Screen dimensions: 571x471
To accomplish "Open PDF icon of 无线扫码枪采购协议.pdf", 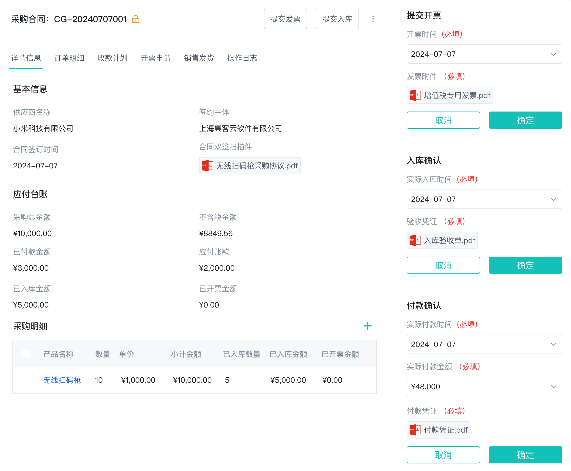I will click(207, 165).
